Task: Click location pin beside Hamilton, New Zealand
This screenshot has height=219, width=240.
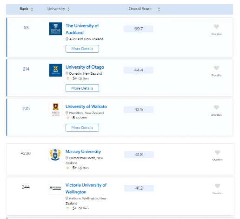Action: pos(67,113)
